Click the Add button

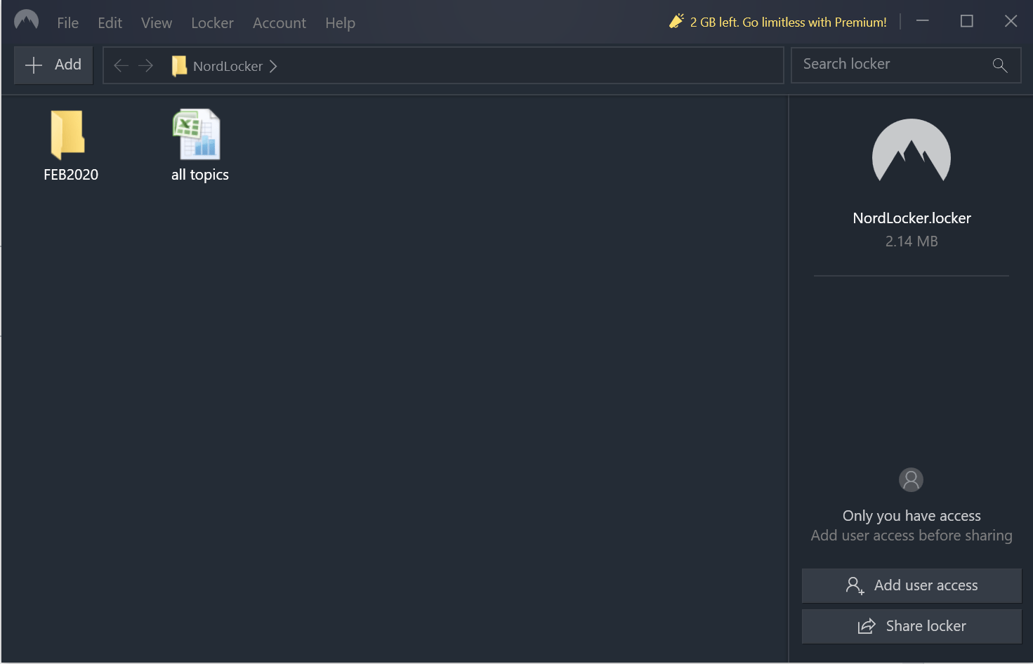point(53,65)
